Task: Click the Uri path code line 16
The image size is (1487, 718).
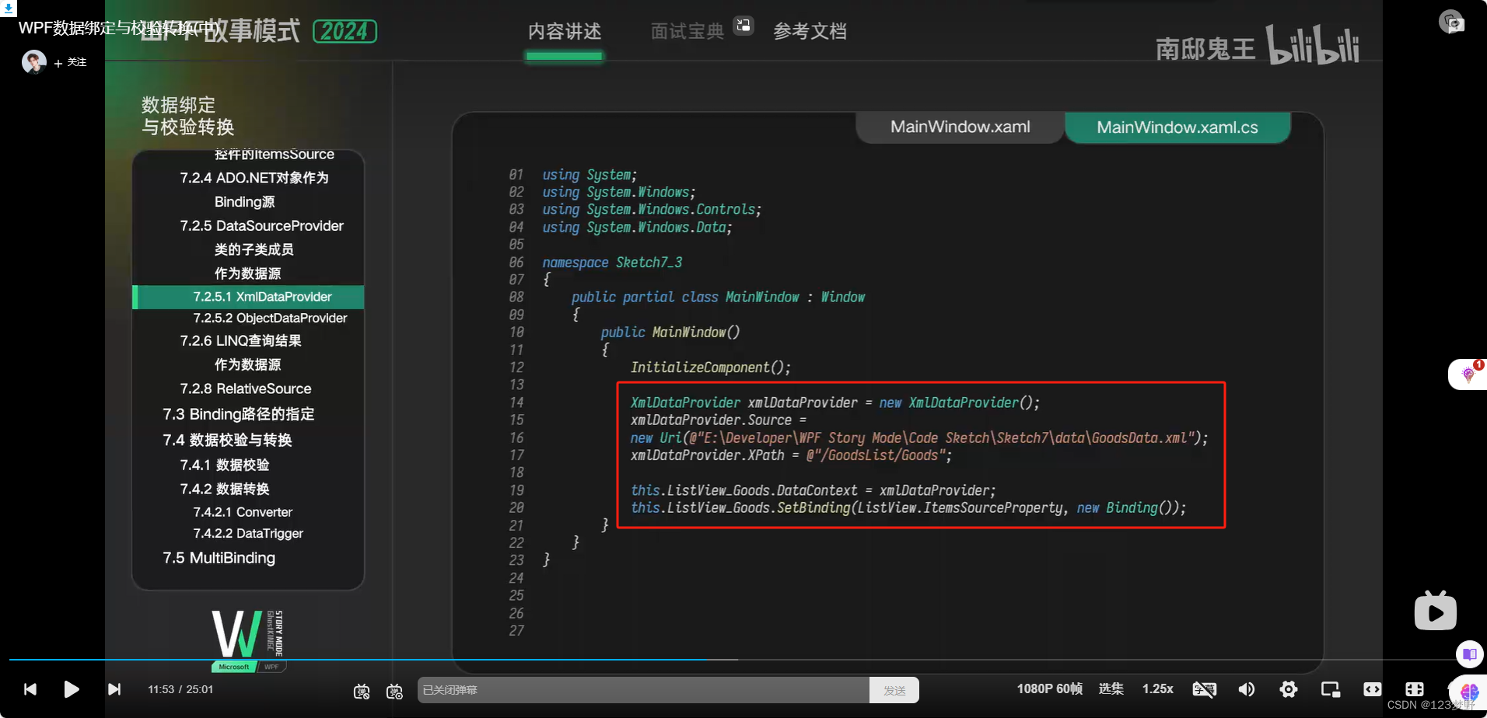Action: point(919,437)
